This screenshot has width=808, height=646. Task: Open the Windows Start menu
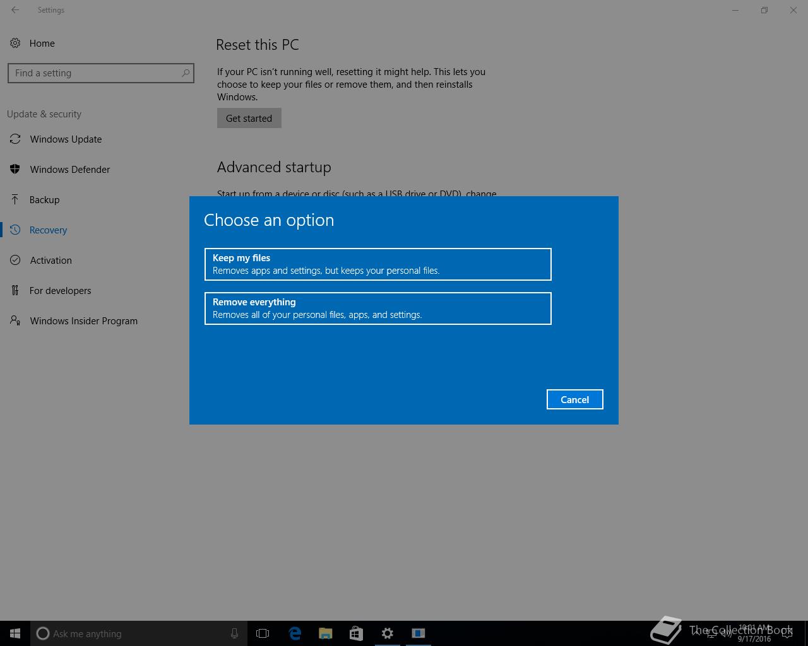pyautogui.click(x=15, y=633)
